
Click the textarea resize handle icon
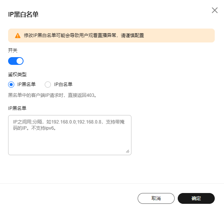tap(128, 151)
